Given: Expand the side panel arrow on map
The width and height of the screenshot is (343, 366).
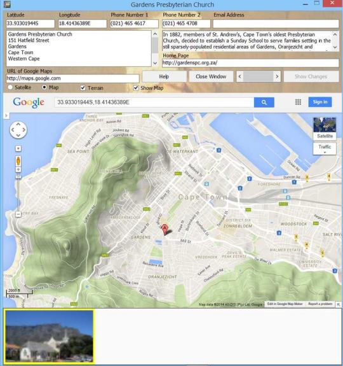Looking at the screenshot, I should 6,116.
